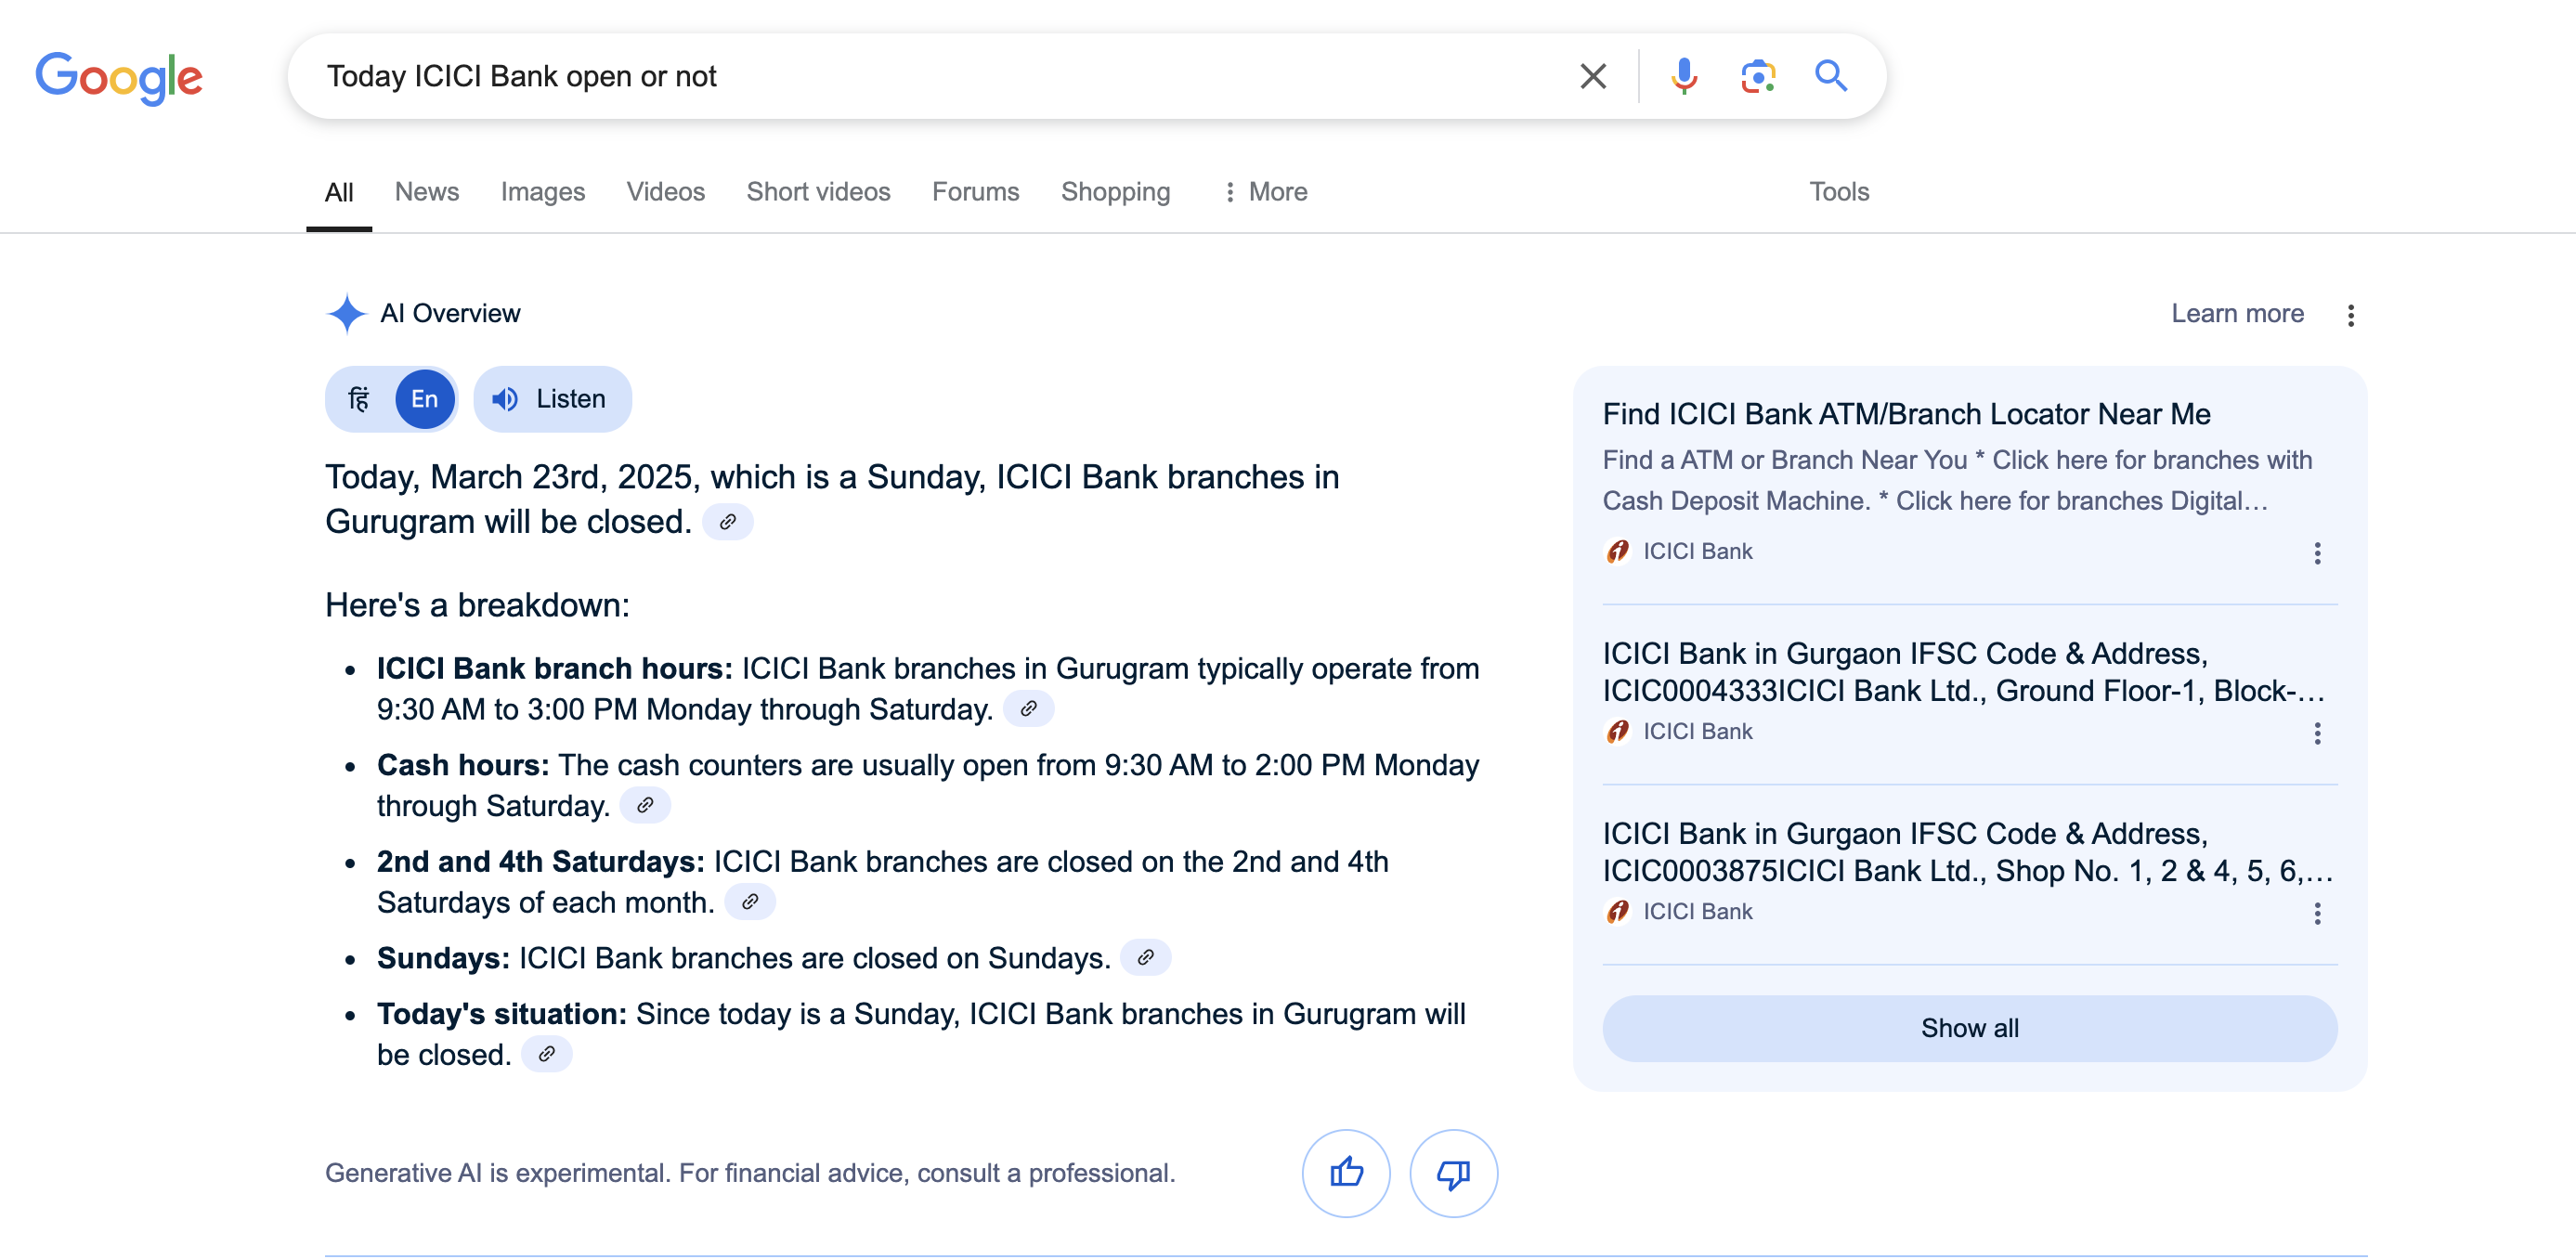Expand the More search categories menu

tap(1265, 191)
